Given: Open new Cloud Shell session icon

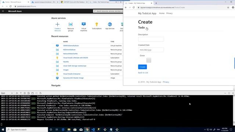Looking at the screenshot, I should [x=33, y=93].
